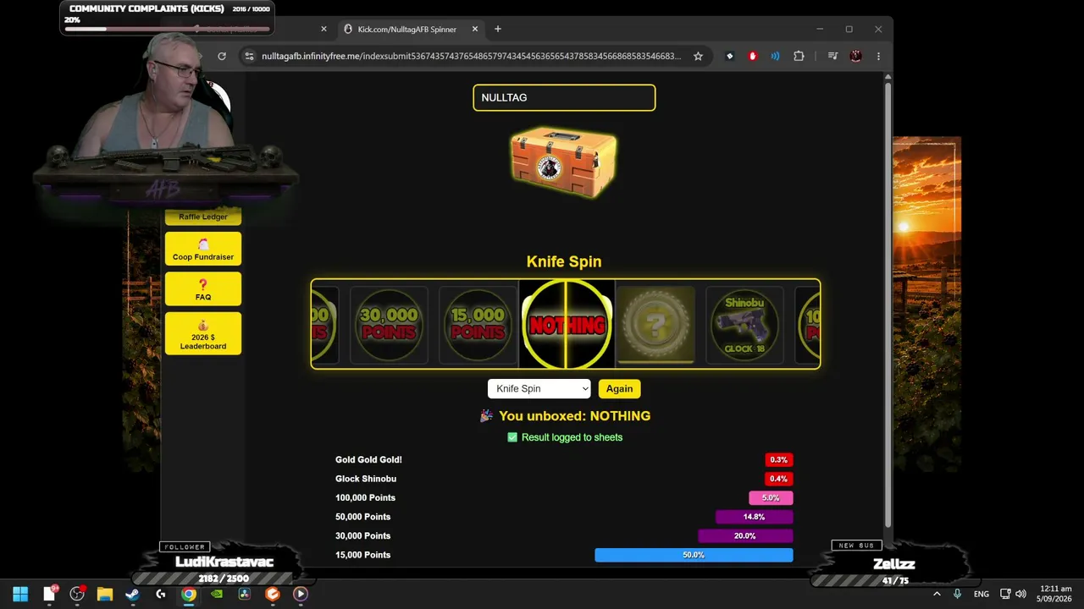Open Chrome's three-dot menu
The height and width of the screenshot is (609, 1084).
[878, 56]
